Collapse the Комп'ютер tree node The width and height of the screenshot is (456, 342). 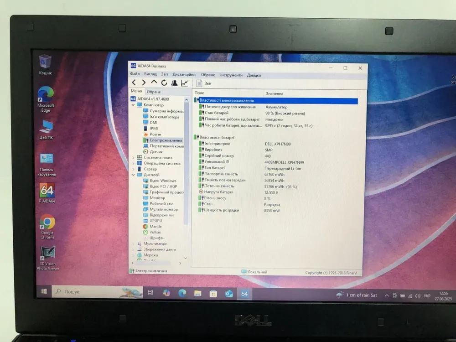(x=133, y=105)
